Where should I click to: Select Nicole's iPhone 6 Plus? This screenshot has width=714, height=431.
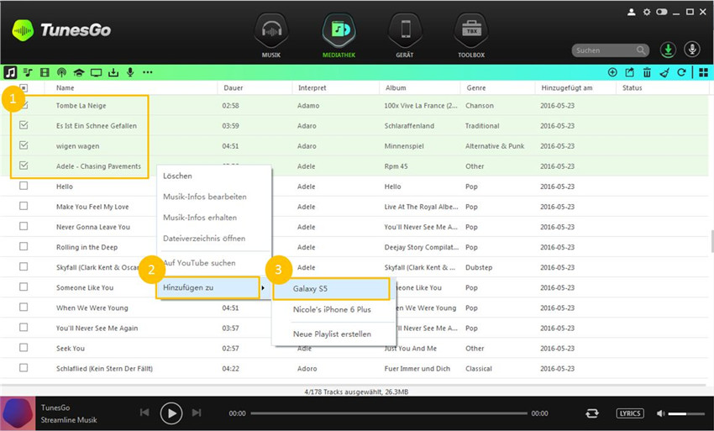333,310
